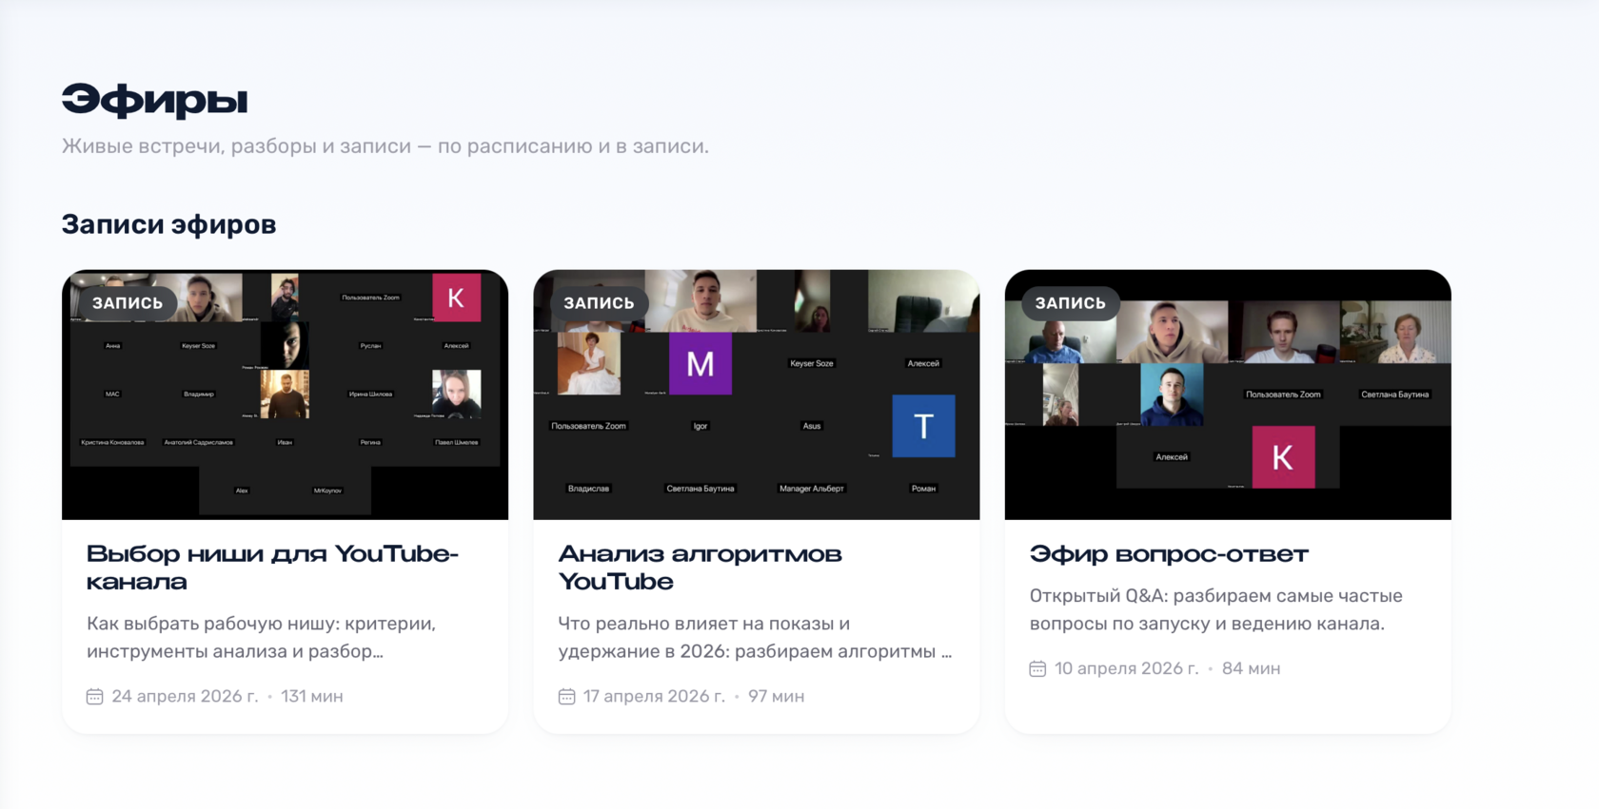This screenshot has width=1599, height=809.
Task: Click the ЗАПИСЬ badge on the Q&A card
Action: coord(1070,303)
